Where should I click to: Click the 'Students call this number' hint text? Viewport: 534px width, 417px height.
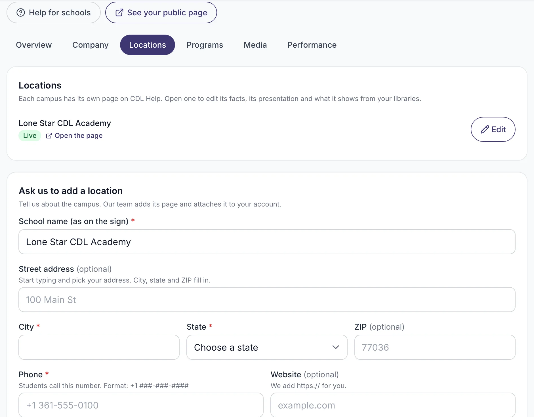click(x=104, y=386)
